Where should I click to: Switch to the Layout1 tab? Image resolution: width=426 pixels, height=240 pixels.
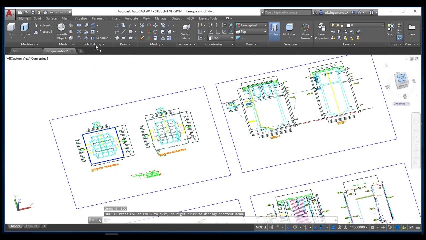[x=31, y=226]
